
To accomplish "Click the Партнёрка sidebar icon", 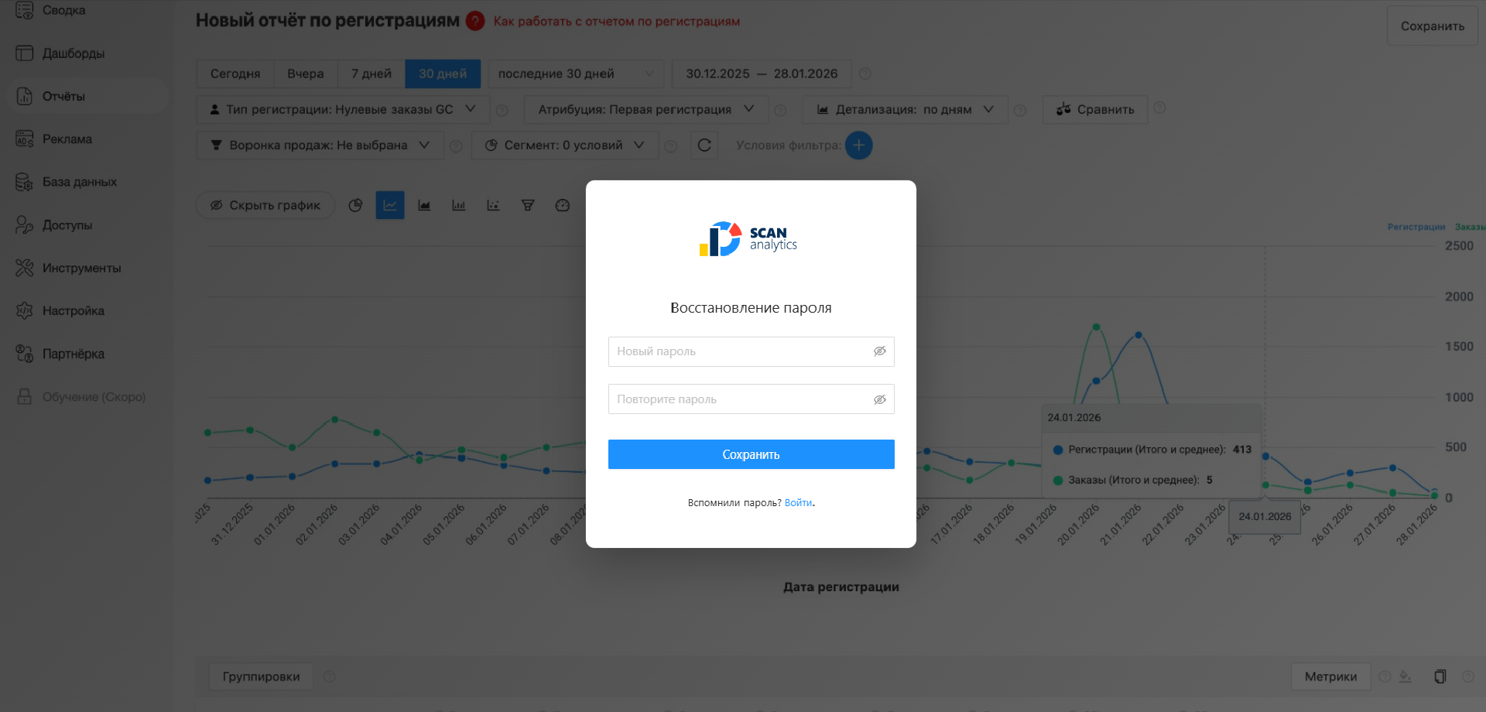I will (x=25, y=354).
